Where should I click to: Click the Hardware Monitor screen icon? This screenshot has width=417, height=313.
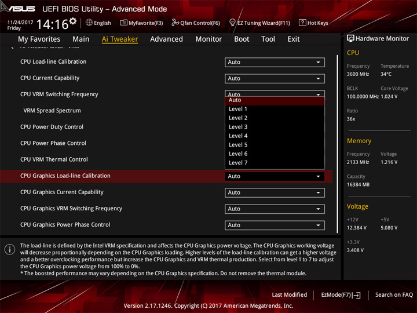[x=350, y=39]
